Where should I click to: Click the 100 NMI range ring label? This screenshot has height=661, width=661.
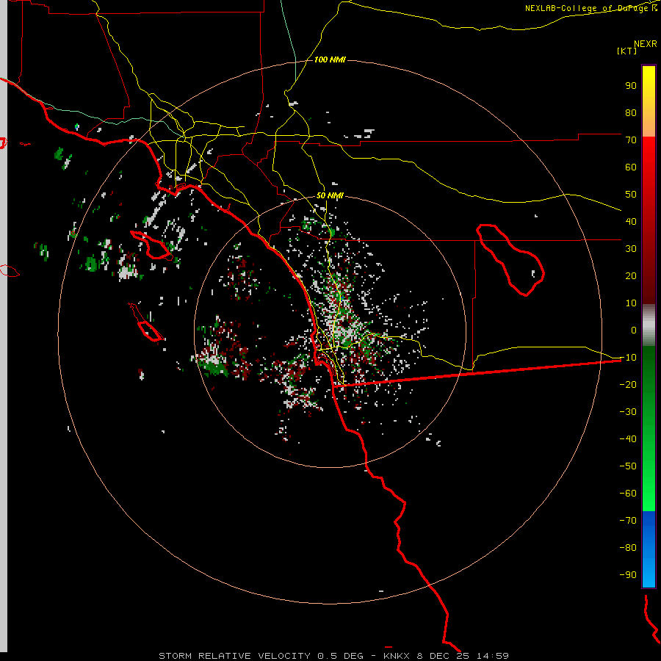[x=330, y=59]
